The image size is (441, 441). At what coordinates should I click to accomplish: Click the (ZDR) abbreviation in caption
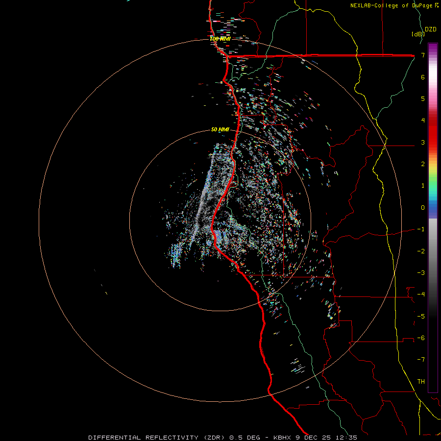tap(214, 438)
